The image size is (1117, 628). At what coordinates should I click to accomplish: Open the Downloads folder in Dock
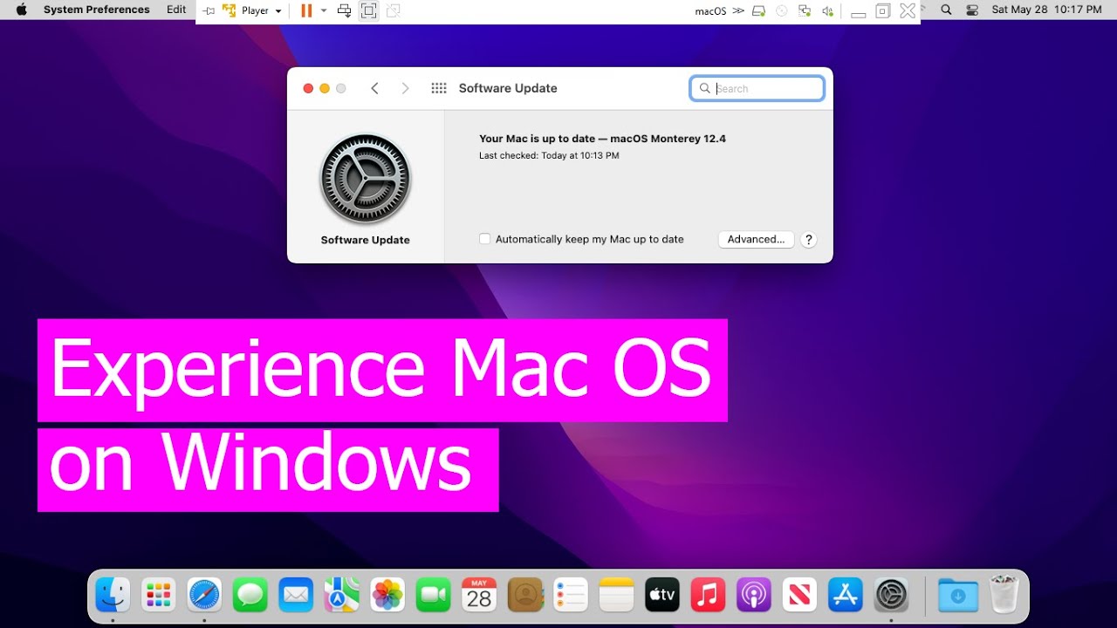[x=957, y=595]
